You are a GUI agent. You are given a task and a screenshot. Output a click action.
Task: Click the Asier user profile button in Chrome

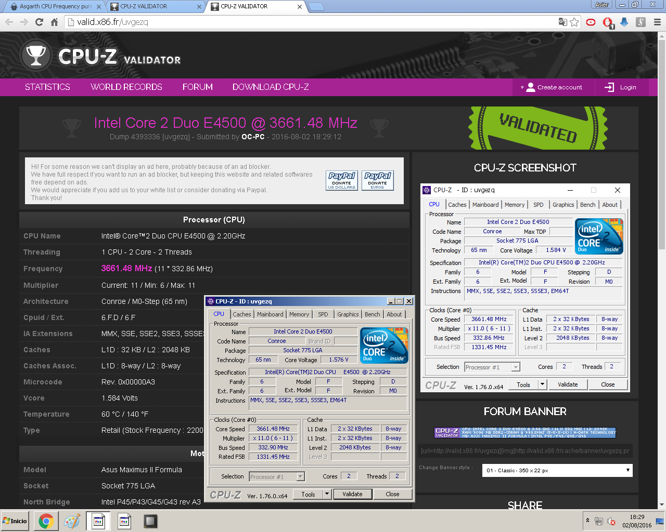(602, 5)
